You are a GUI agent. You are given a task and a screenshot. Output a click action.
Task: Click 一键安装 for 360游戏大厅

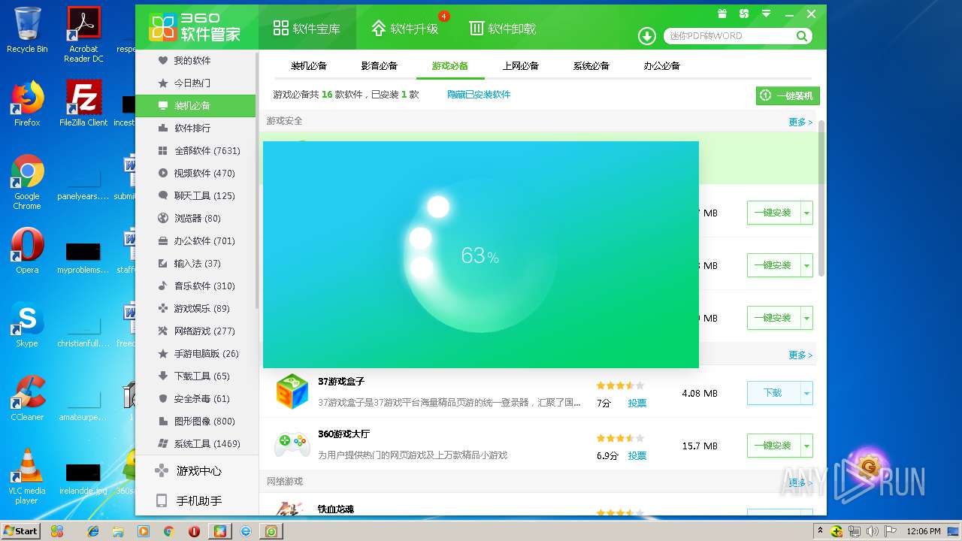773,446
